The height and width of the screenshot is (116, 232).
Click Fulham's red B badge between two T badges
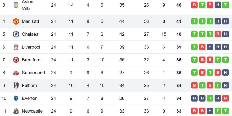click(x=210, y=86)
